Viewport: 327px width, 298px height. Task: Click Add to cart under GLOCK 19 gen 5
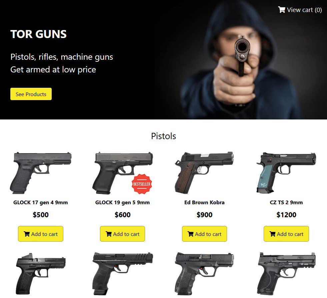(122, 234)
